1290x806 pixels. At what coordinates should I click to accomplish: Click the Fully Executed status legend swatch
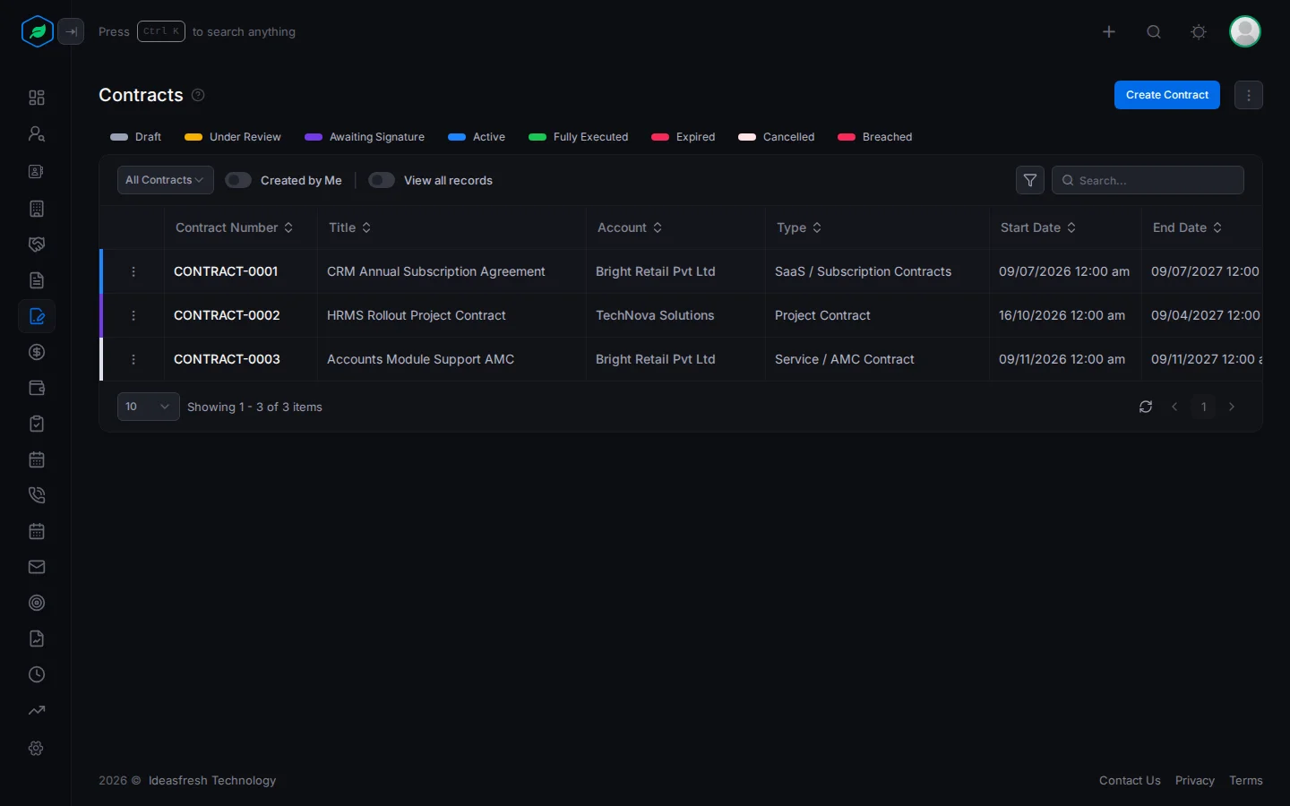pyautogui.click(x=537, y=137)
